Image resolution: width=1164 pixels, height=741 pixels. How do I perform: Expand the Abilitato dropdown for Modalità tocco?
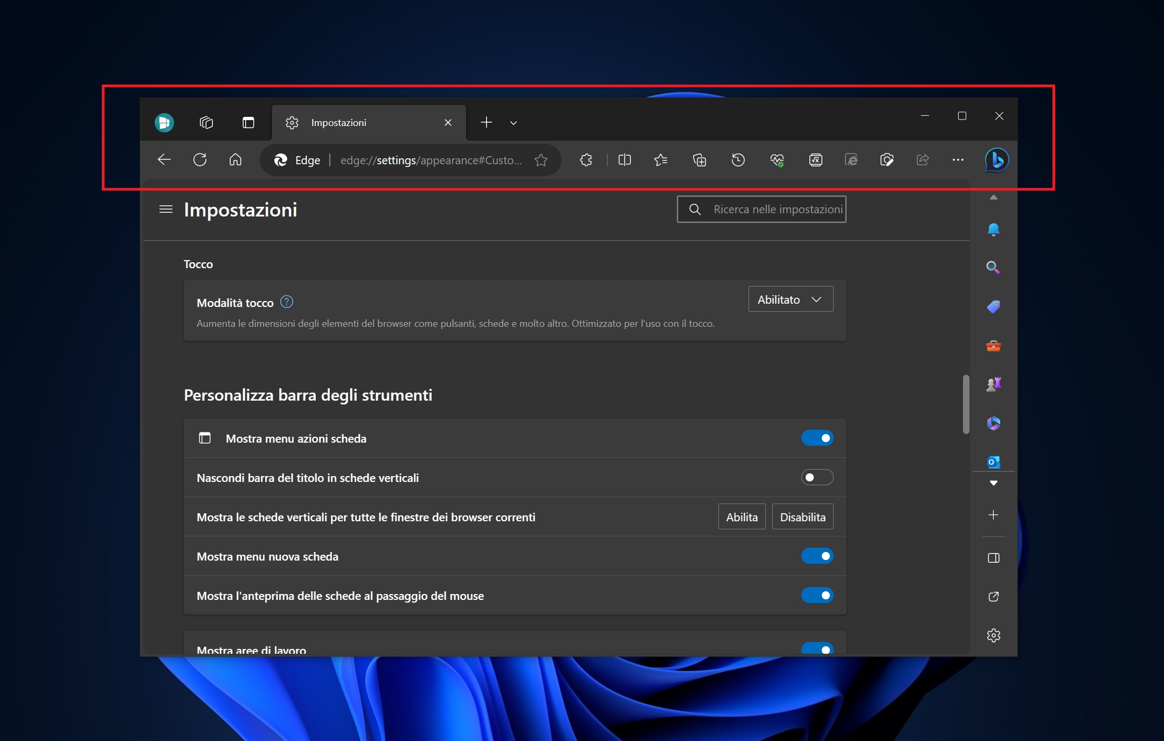[x=791, y=299]
